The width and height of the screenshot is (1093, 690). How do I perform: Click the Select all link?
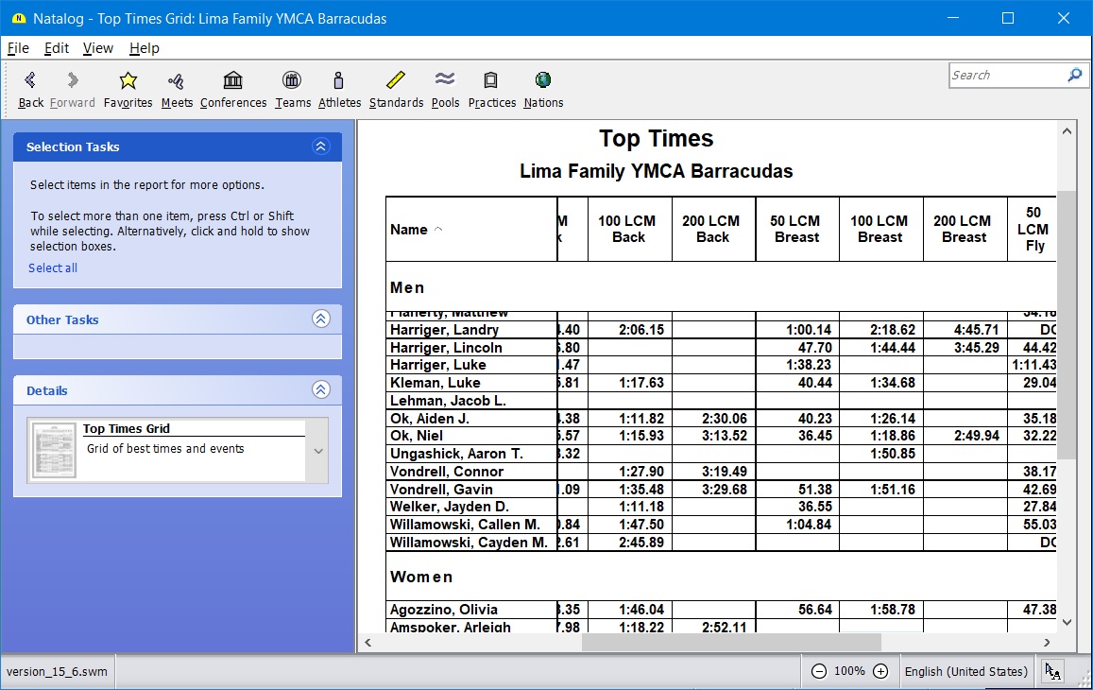point(53,268)
